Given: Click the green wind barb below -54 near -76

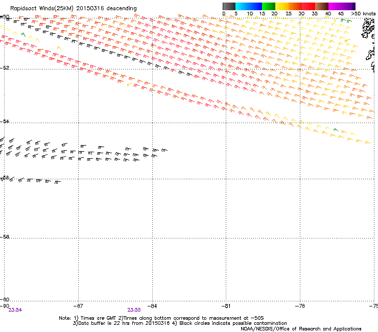Looking at the screenshot, I should (335, 130).
